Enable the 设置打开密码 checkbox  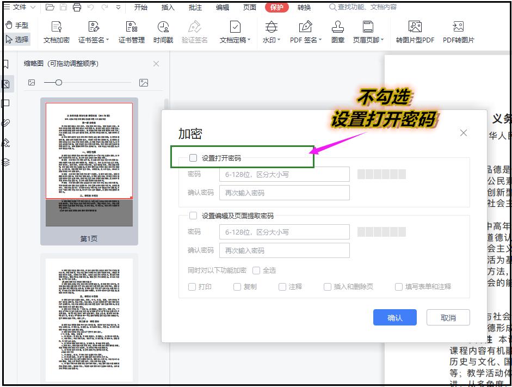(194, 157)
